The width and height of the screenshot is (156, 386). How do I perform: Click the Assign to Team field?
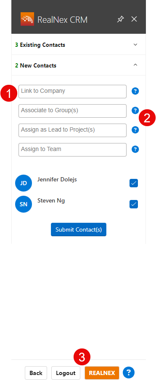[x=73, y=150]
